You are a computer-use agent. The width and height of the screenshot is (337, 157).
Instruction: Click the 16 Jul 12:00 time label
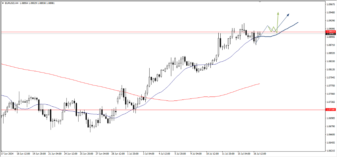tap(259, 153)
